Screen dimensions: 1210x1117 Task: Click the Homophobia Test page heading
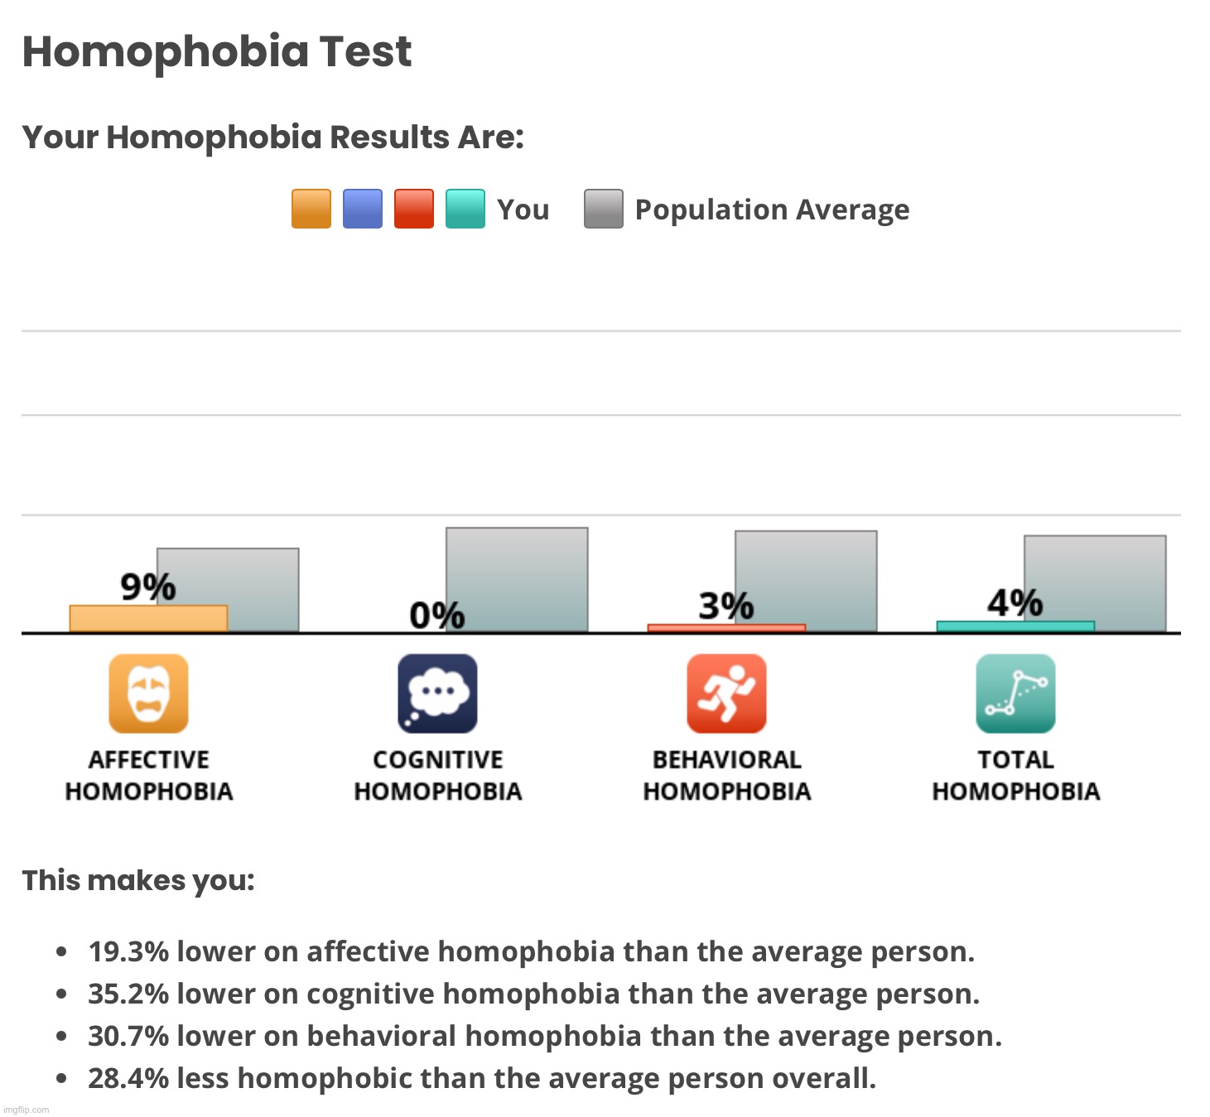217,51
